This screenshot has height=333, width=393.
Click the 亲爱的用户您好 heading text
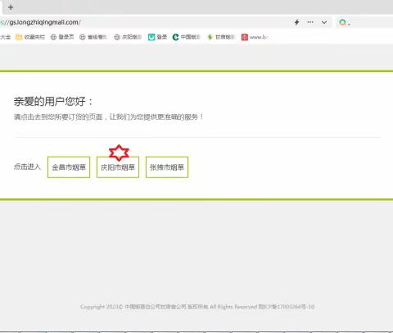(53, 102)
